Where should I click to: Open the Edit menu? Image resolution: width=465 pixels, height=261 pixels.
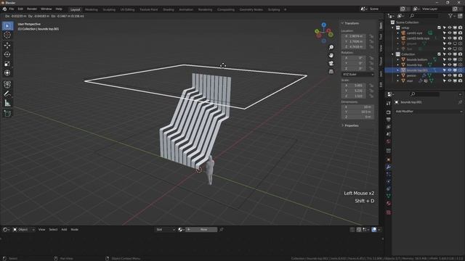[20, 9]
